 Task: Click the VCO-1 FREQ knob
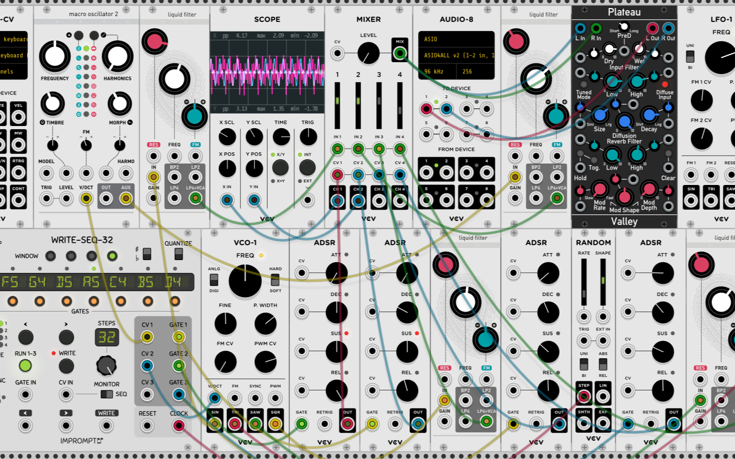[245, 281]
